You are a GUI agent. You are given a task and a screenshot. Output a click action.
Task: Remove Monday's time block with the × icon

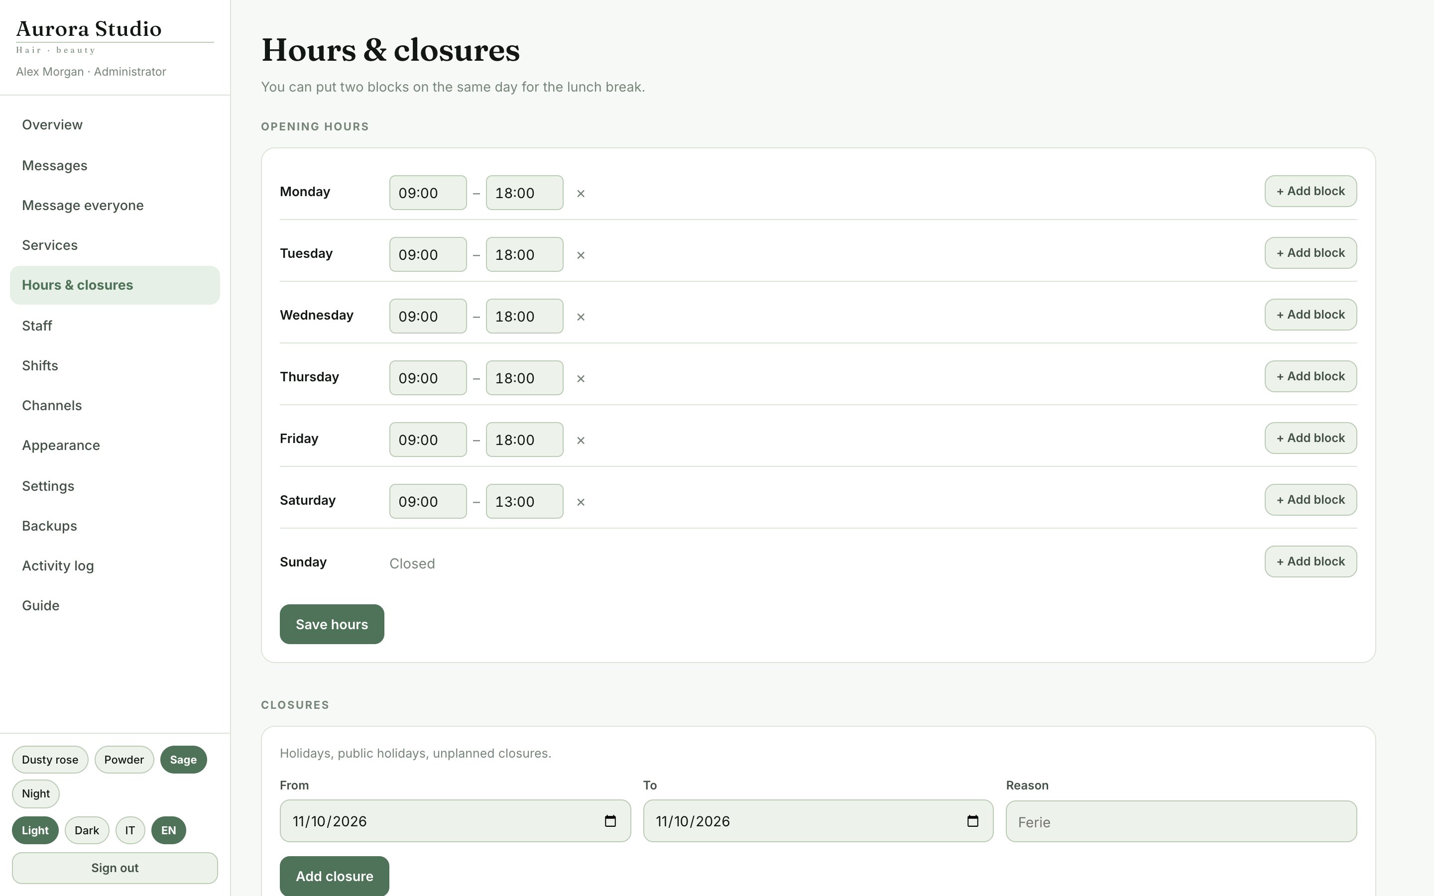click(x=581, y=193)
